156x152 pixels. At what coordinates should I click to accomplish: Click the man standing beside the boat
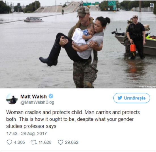point(136,37)
